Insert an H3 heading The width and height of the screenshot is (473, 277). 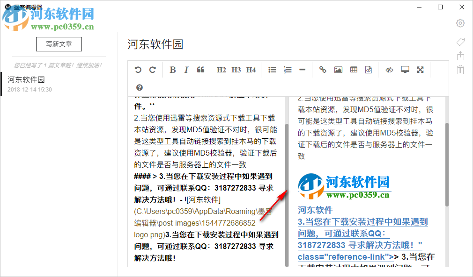coord(236,70)
